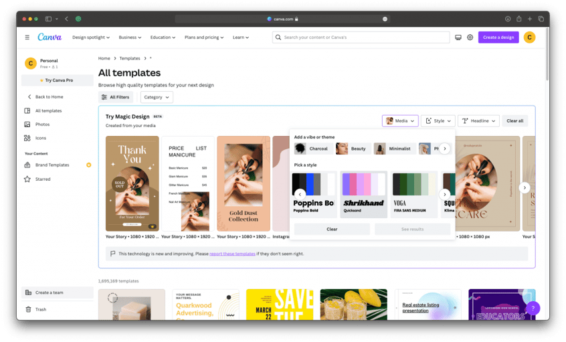Open Gold Dust Collection template
Image resolution: width=566 pixels, height=342 pixels.
click(x=244, y=183)
